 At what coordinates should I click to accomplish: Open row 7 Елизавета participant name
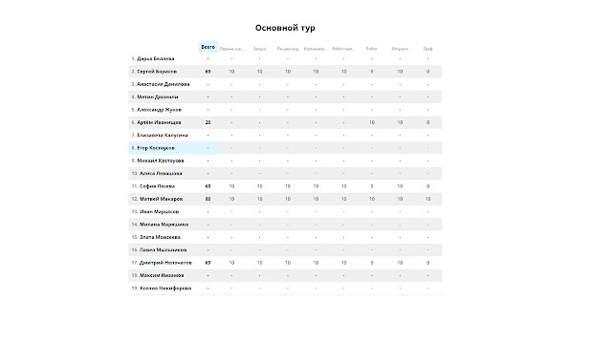[x=163, y=136]
